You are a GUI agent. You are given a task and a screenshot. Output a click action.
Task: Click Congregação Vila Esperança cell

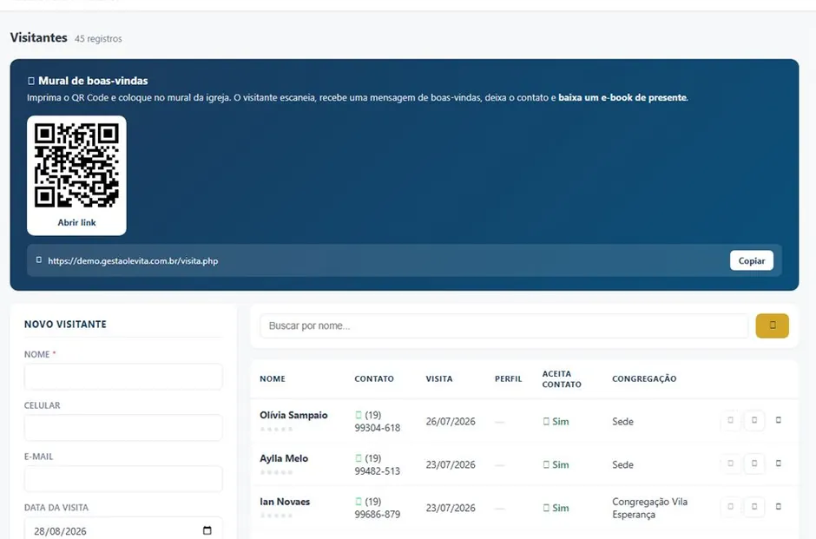[649, 508]
